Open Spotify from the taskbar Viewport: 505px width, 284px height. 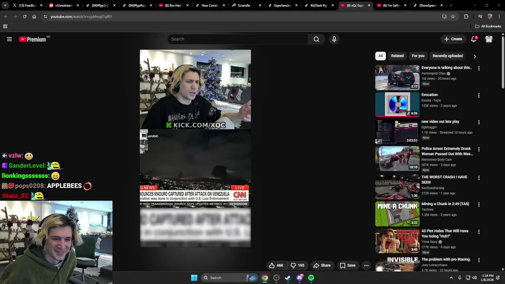click(311, 278)
